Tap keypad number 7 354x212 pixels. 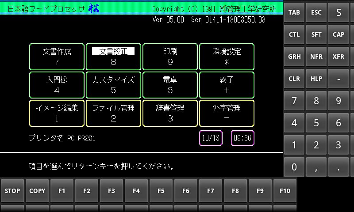(294, 101)
